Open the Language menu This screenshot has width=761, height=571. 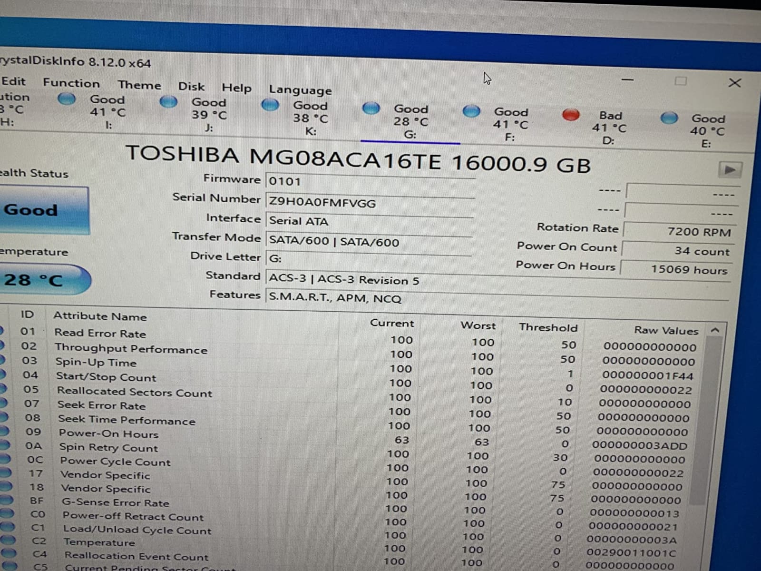coord(300,90)
